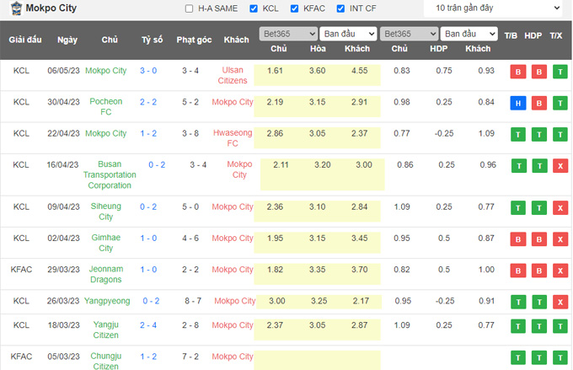Click the highlighted 1.61 home odds cell

[276, 72]
